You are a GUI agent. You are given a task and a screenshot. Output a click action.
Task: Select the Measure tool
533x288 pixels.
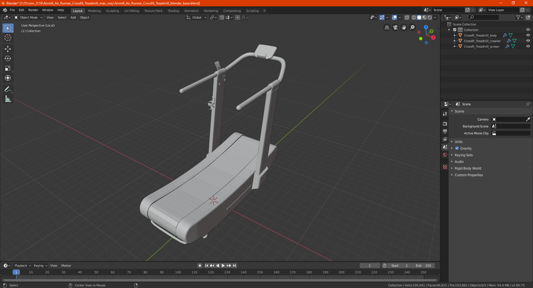pyautogui.click(x=8, y=99)
